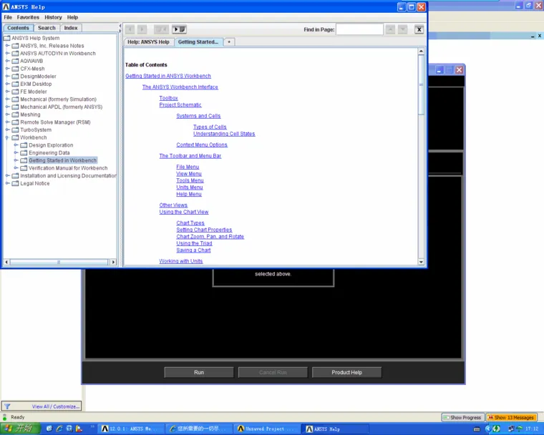Open the Toolbox link
This screenshot has height=435, width=544.
[169, 98]
